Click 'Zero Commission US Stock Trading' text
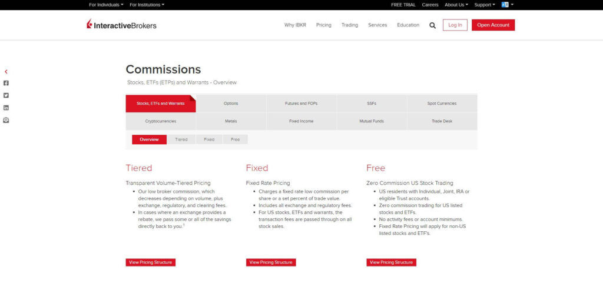Viewport: 603px width, 296px height. [x=410, y=183]
